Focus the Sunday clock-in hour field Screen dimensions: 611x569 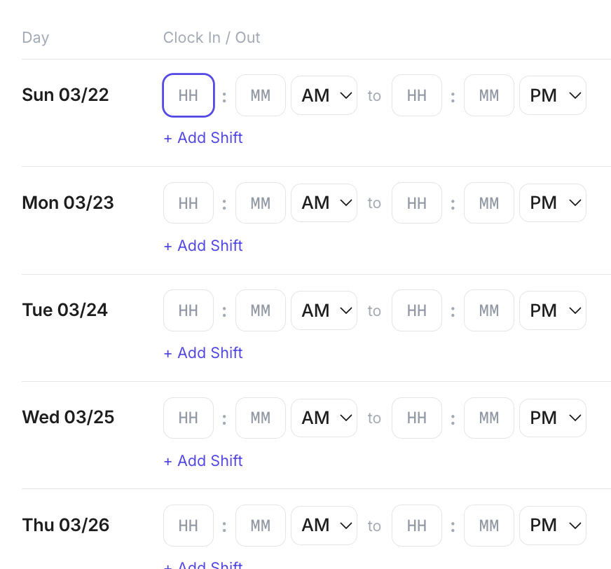[188, 95]
